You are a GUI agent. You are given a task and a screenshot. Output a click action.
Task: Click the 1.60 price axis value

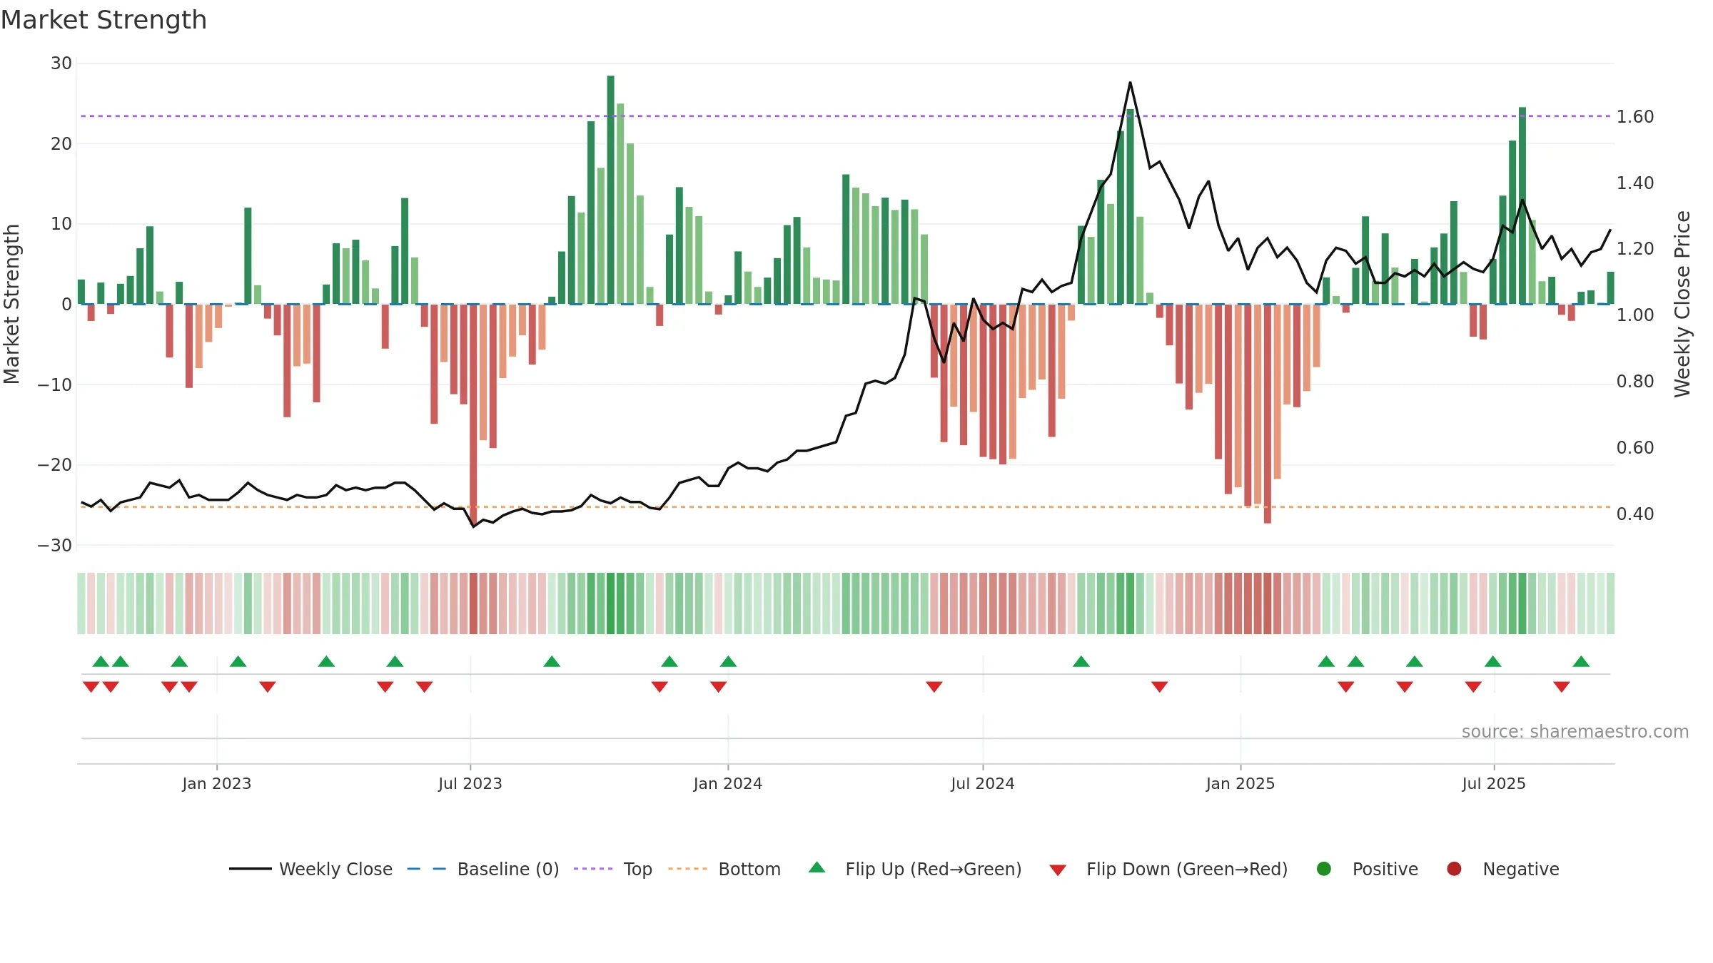point(1635,116)
